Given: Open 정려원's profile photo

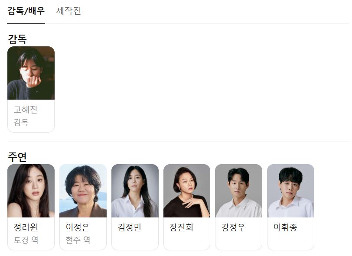Looking at the screenshot, I should (x=31, y=191).
